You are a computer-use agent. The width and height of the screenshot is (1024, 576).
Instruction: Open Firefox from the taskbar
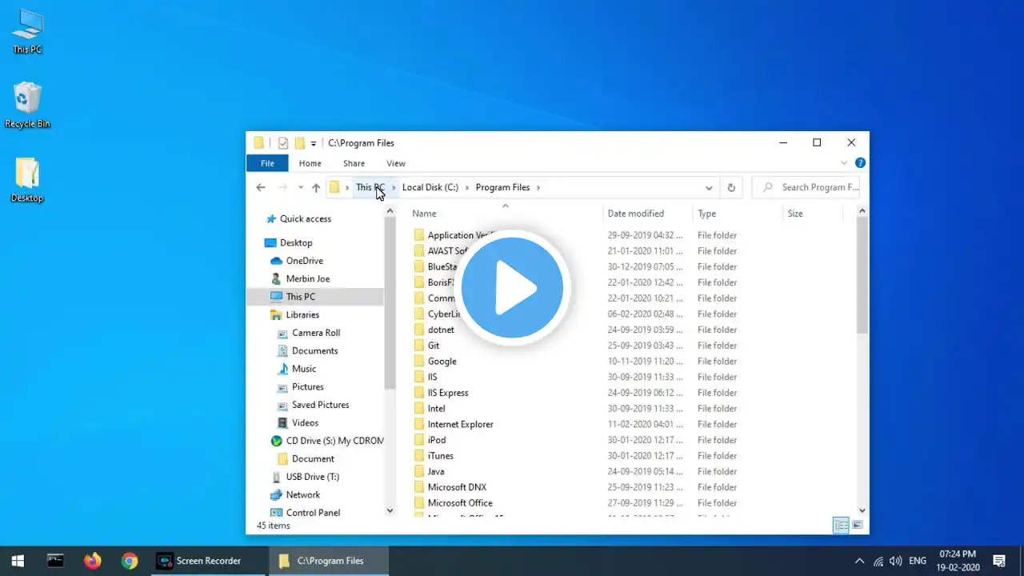(x=93, y=561)
